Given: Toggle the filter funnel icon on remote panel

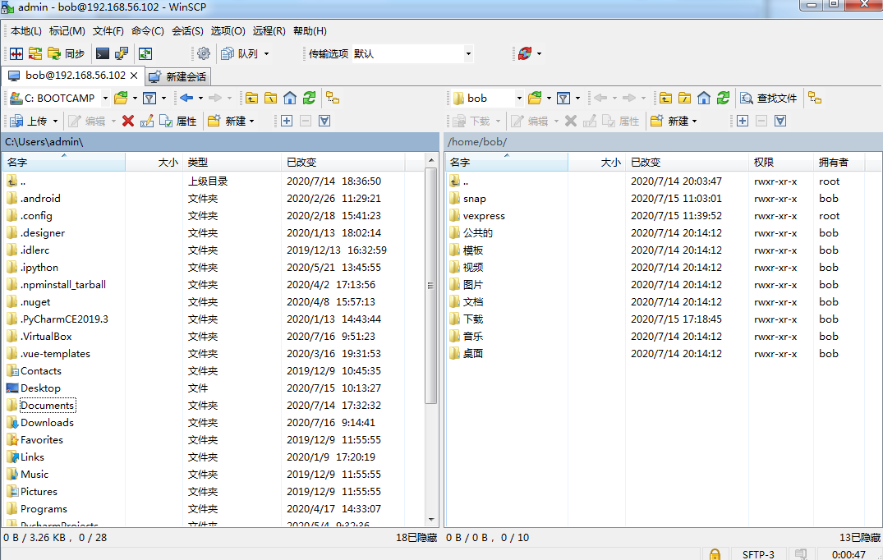Looking at the screenshot, I should [x=563, y=99].
